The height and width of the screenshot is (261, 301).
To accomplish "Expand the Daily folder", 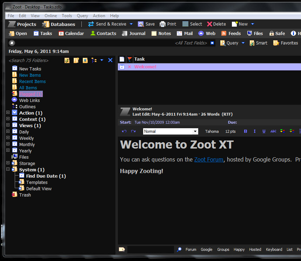I will pyautogui.click(x=8, y=131).
